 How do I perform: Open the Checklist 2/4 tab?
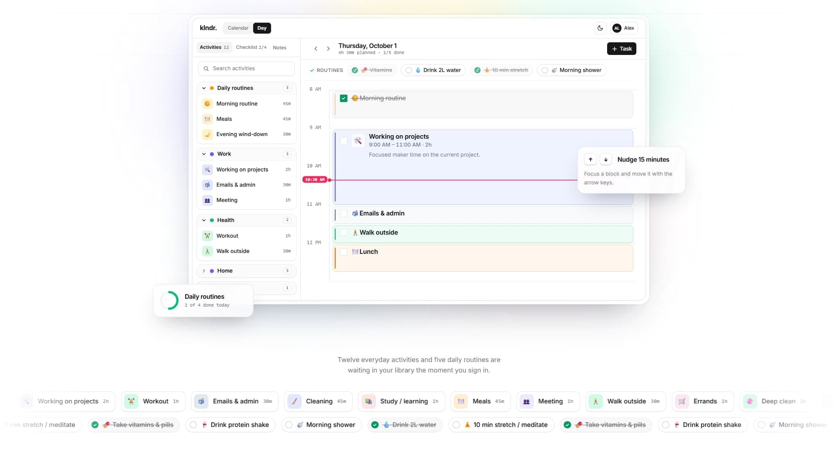pos(251,48)
